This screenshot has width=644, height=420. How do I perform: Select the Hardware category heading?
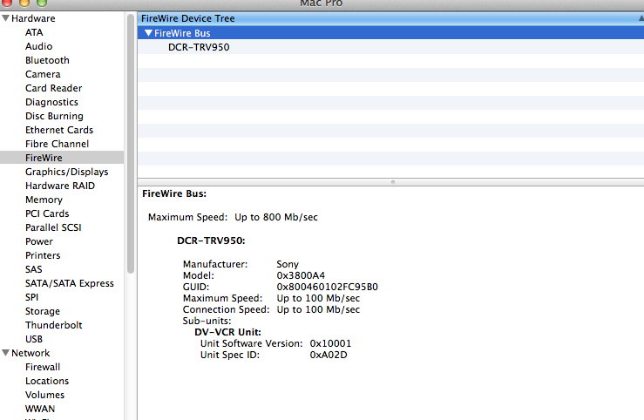pos(33,18)
